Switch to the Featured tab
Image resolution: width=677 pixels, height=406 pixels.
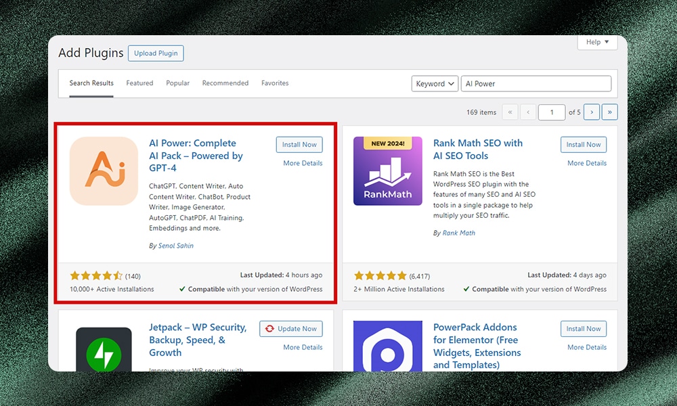pyautogui.click(x=139, y=83)
